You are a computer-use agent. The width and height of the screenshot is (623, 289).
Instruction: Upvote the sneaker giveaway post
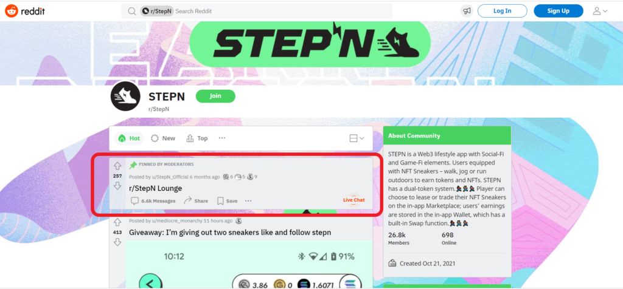tap(117, 222)
